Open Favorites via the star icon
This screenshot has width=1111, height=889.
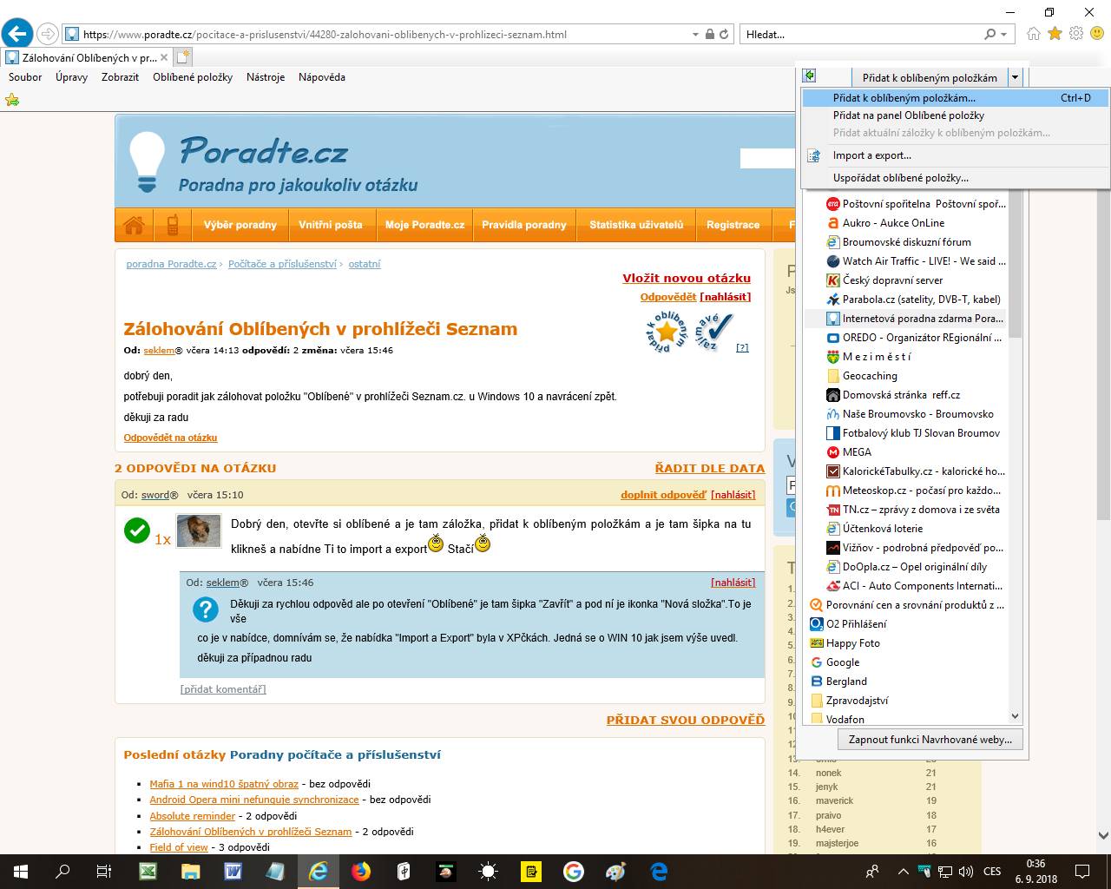pyautogui.click(x=1055, y=34)
